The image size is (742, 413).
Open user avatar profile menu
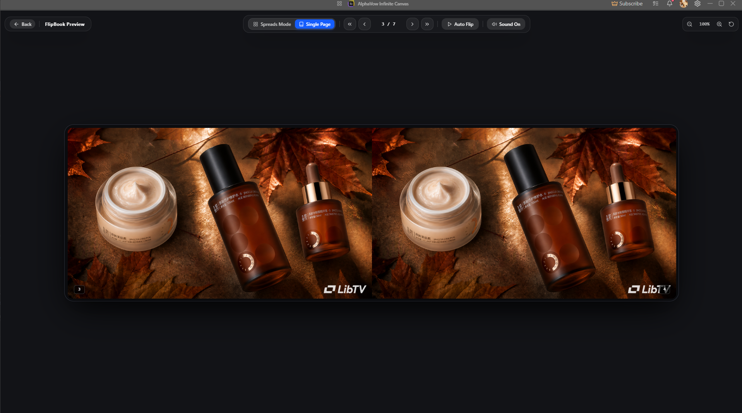pyautogui.click(x=684, y=3)
